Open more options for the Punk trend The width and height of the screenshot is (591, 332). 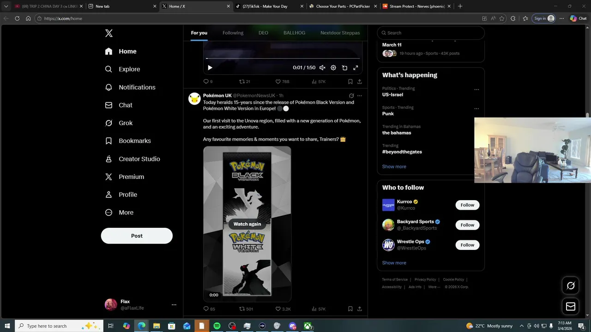[476, 109]
